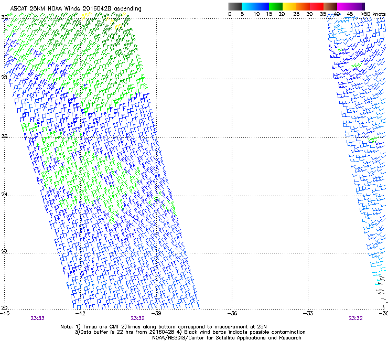Viewport: 388px width, 341px height.
Task: Select the red 30-35 knots legend swatch
Action: (x=317, y=6)
